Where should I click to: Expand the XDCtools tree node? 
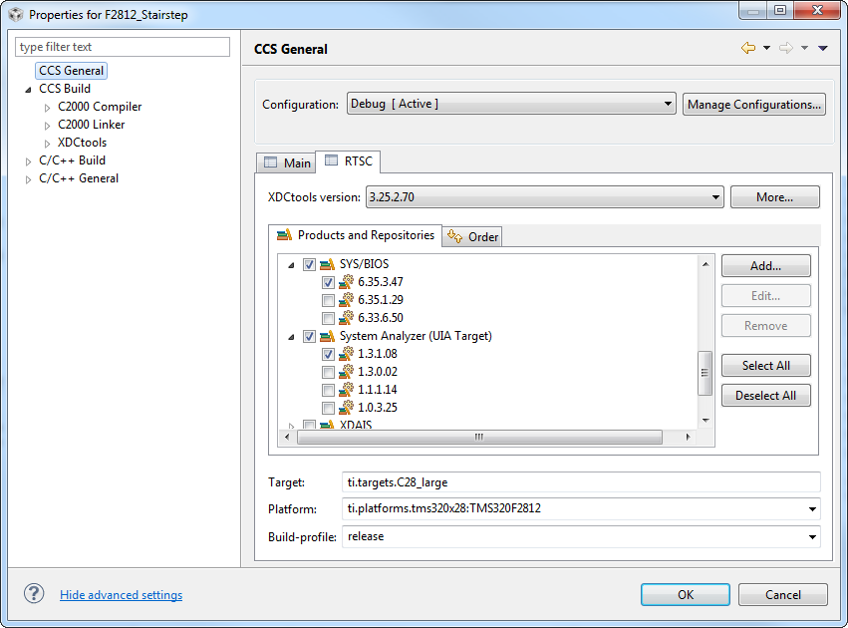(x=47, y=144)
